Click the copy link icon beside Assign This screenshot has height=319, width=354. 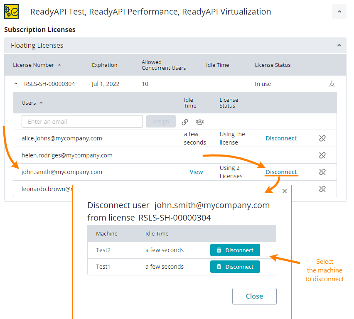pos(185,122)
